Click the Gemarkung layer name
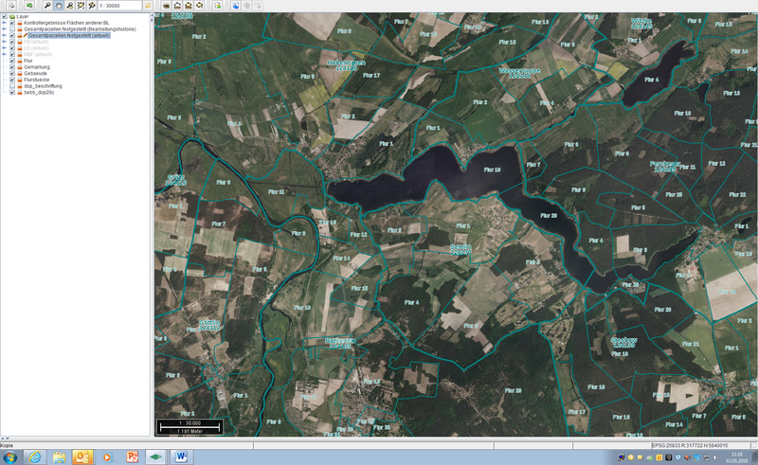Viewport: 758px width, 465px height. point(37,67)
